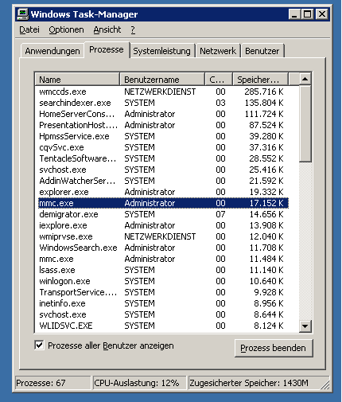
Task: Click the 'CPU-Auslastung: 12%' status panel
Action: coord(139,383)
